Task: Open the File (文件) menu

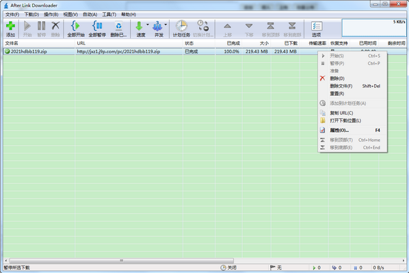Action: coord(12,14)
